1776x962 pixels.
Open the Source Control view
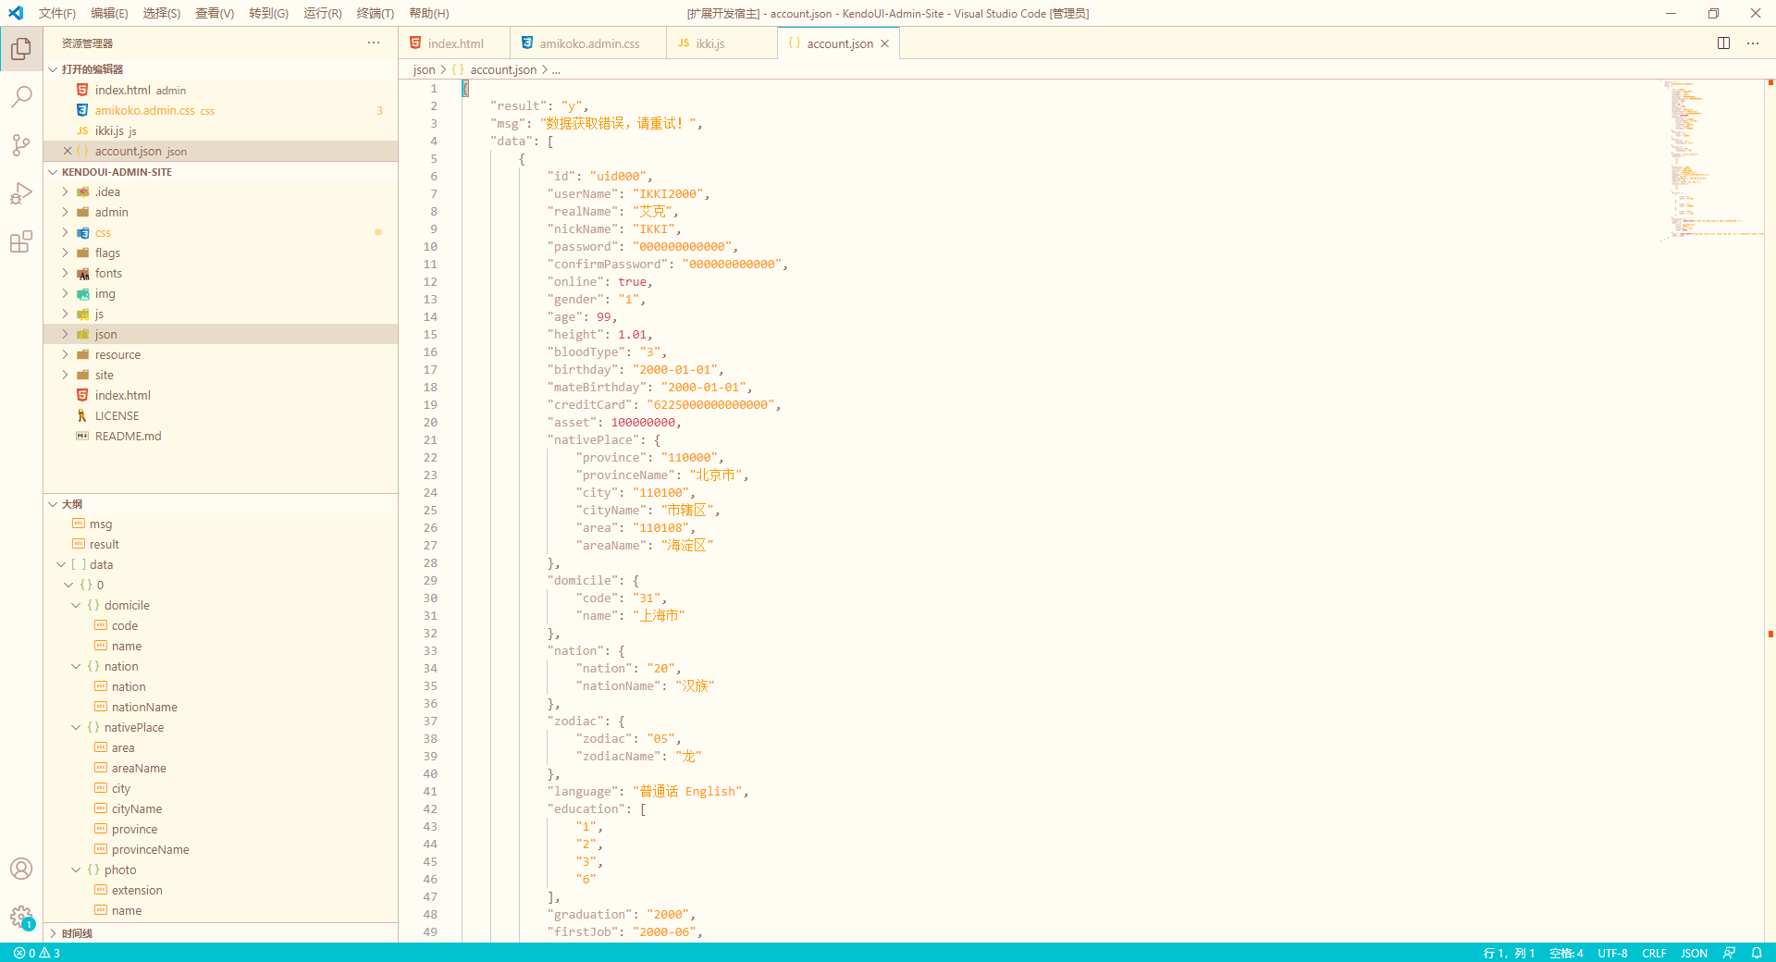tap(21, 144)
